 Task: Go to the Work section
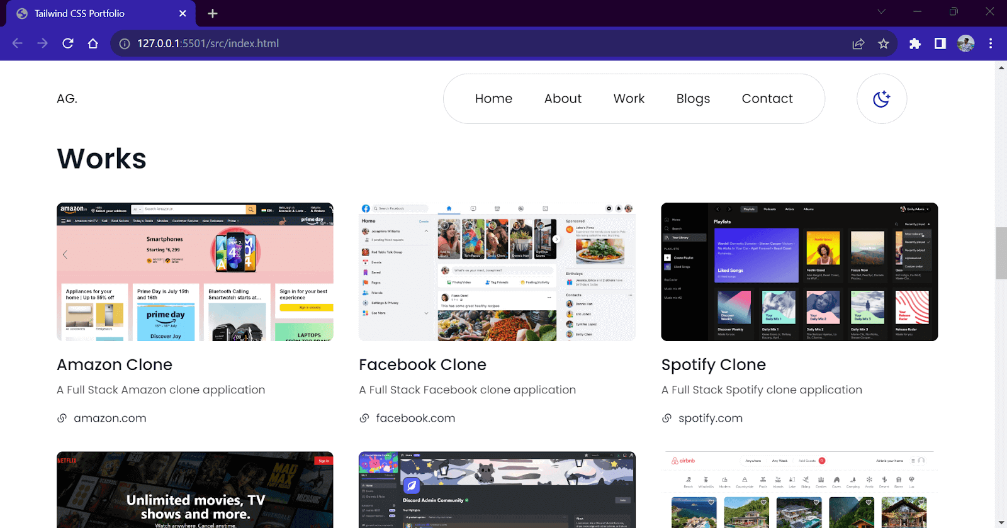click(x=629, y=99)
